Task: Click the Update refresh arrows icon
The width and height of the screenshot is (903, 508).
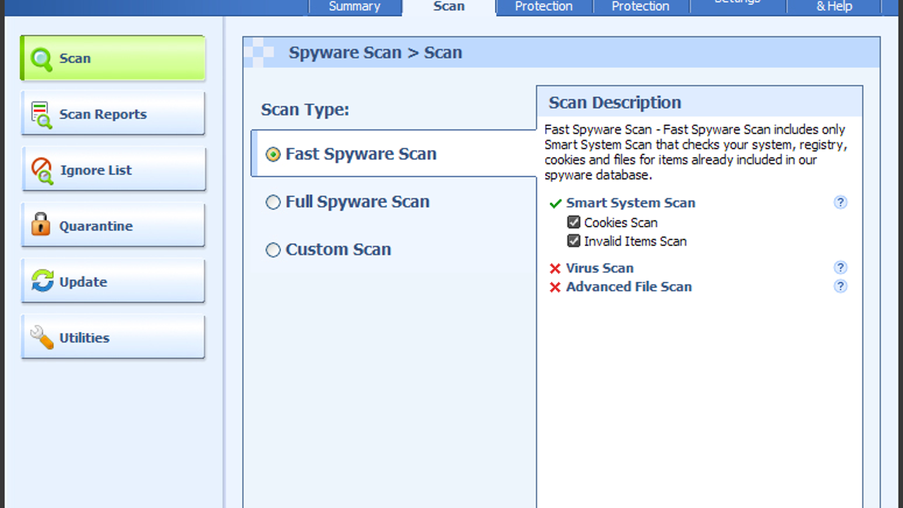Action: point(42,281)
